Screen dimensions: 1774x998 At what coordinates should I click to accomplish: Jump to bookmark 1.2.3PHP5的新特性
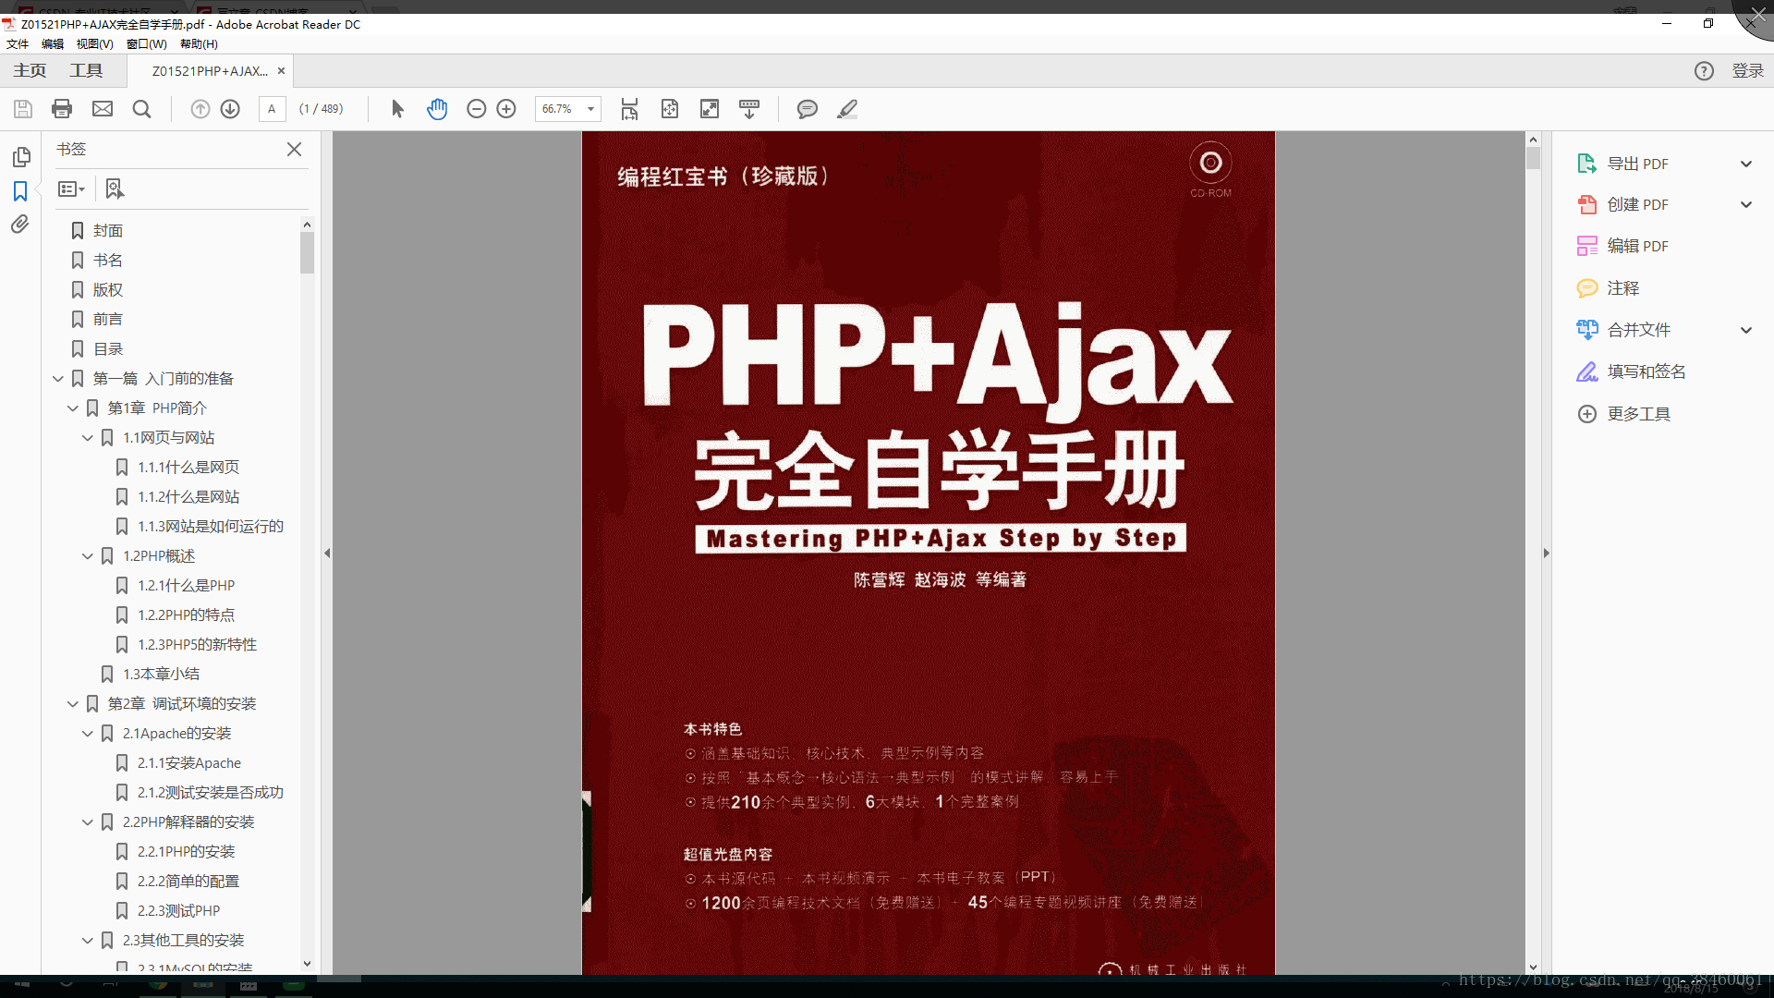pos(197,645)
